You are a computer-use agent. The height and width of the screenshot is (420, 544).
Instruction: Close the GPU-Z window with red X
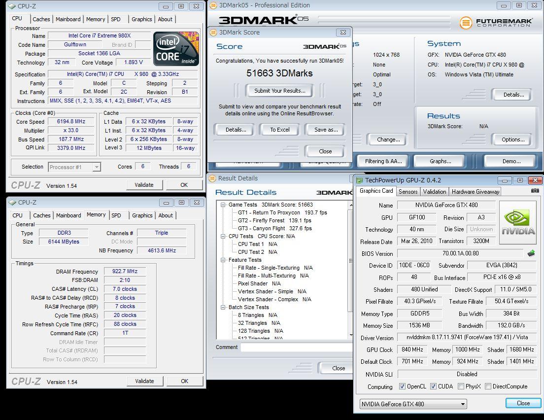click(535, 180)
